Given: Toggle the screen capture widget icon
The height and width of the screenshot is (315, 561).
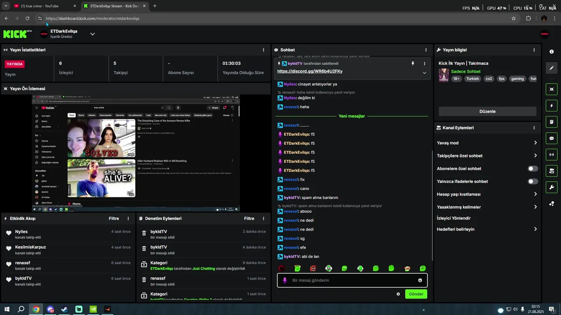Looking at the screenshot, I should 551,89.
